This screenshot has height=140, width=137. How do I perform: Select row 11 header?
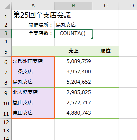coord(6,113)
